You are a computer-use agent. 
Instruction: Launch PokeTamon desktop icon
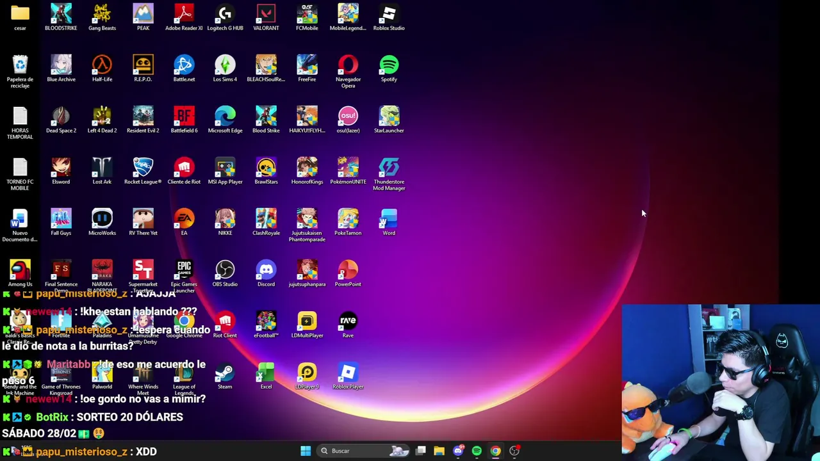(348, 222)
